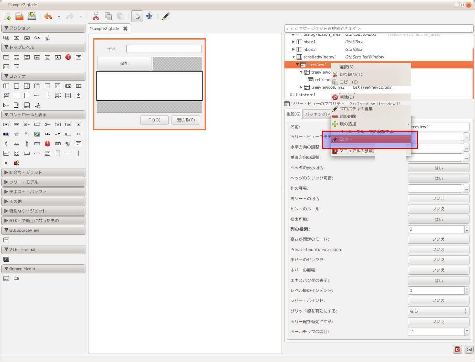Click the 閉じる(C) button
475x362 pixels.
point(185,120)
